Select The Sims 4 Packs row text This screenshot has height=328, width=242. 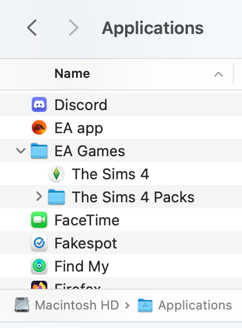(133, 197)
